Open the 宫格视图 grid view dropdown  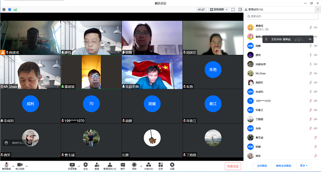[218, 10]
